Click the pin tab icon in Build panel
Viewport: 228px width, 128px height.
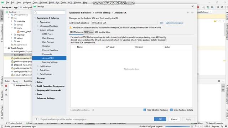pos(6,90)
